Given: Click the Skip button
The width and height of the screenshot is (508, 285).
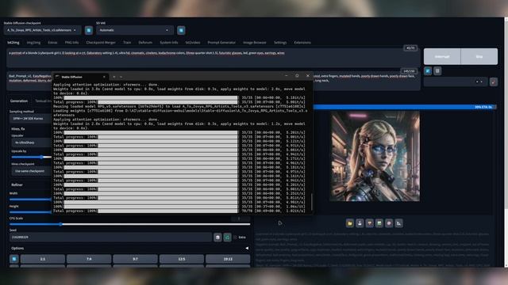Looking at the screenshot, I should point(479,56).
